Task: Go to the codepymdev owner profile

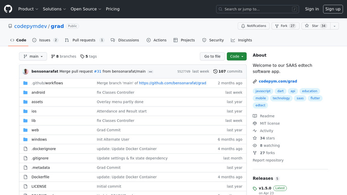Action: click(31, 26)
